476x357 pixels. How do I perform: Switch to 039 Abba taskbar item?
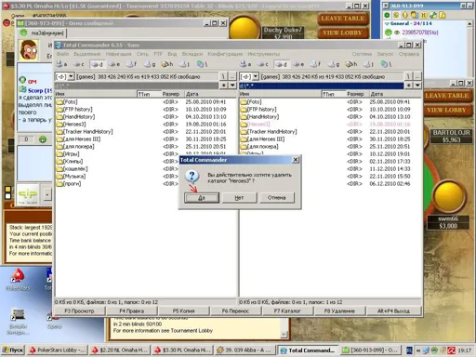[245, 350]
